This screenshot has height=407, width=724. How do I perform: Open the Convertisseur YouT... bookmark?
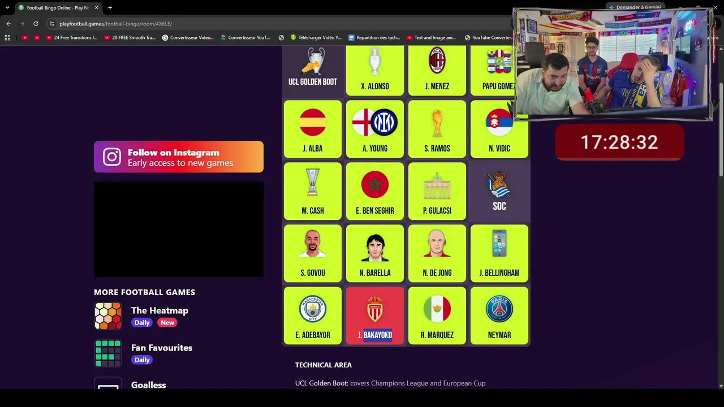[245, 38]
